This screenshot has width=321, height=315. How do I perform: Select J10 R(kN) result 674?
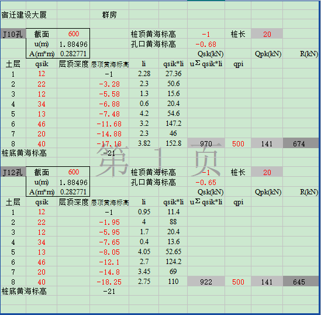301,143
